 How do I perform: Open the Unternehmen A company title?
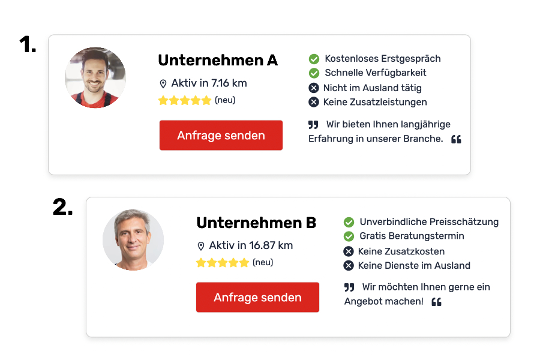pyautogui.click(x=218, y=61)
